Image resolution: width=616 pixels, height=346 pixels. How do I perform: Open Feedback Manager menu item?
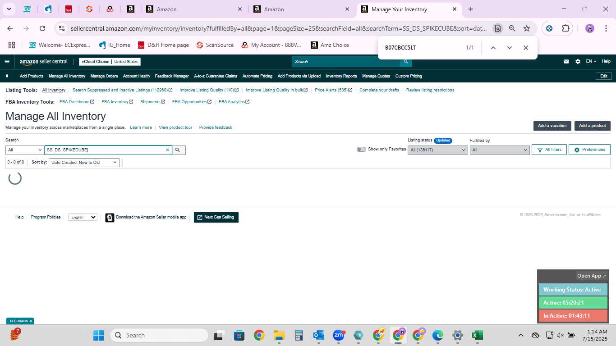click(x=172, y=76)
